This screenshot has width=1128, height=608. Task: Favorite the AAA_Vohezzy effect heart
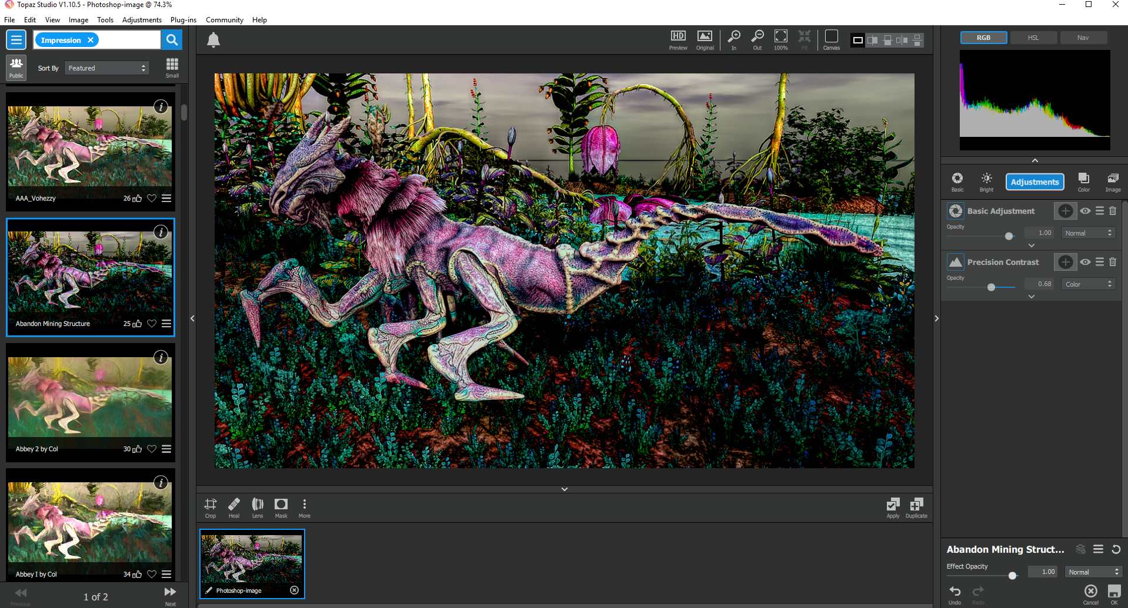point(152,198)
